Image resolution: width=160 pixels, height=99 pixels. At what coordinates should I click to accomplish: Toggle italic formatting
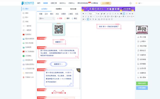[86, 17]
